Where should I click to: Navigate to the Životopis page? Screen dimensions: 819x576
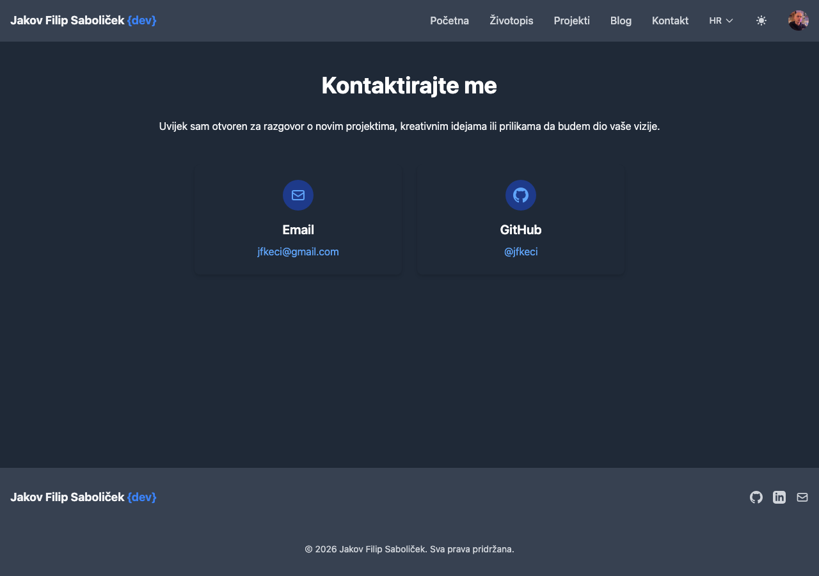click(511, 20)
